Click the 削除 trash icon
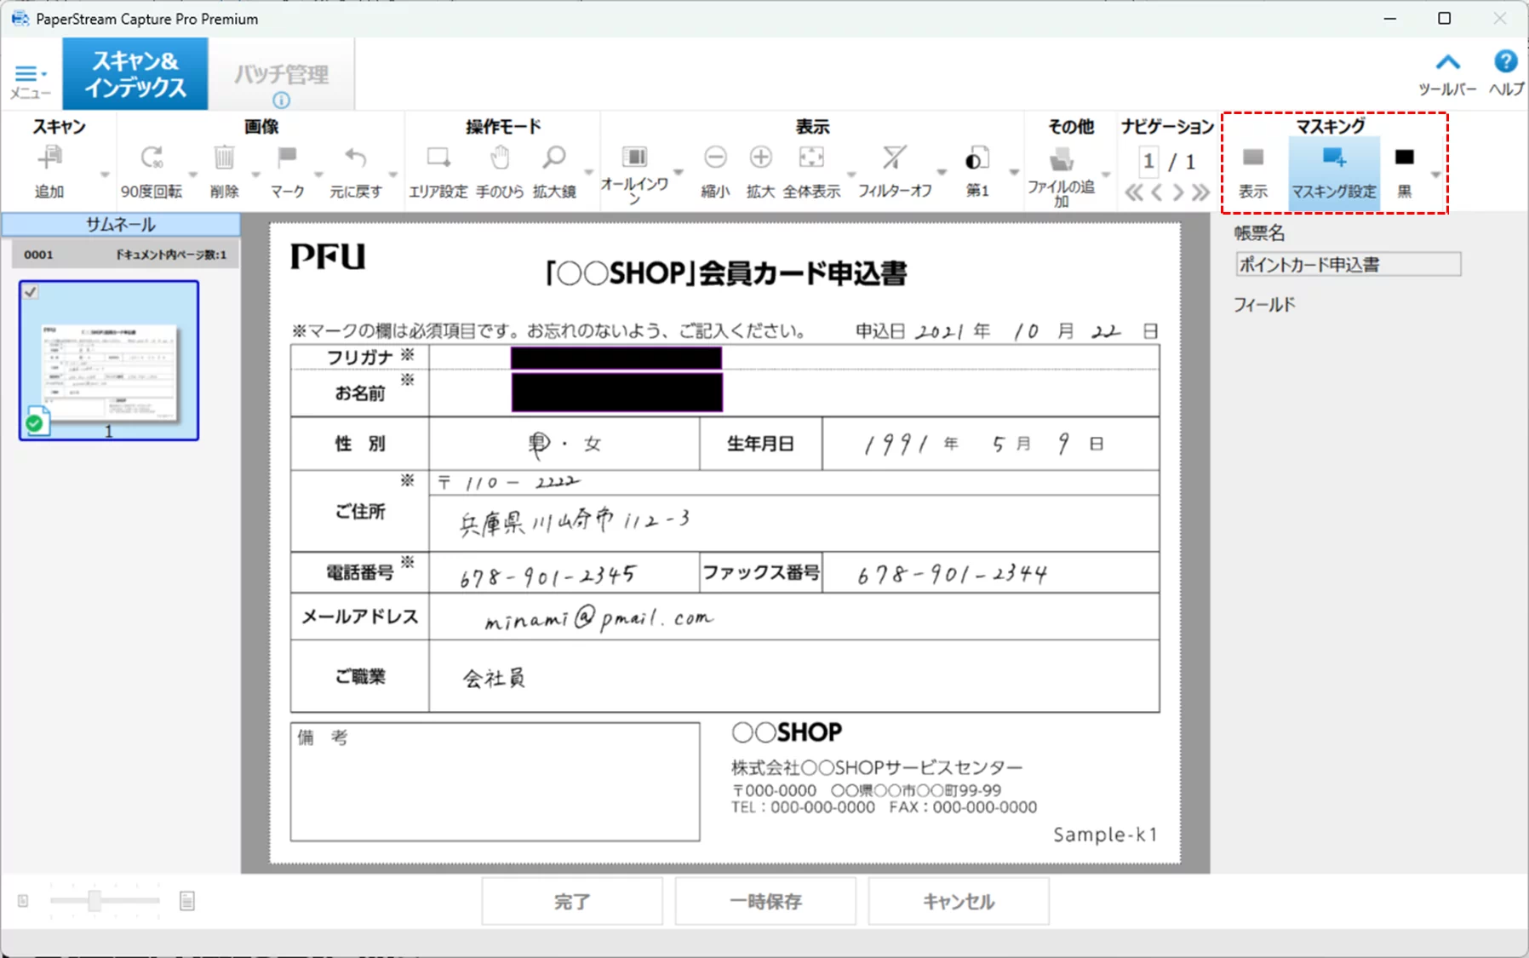Screen dimensions: 1529x958 click(x=224, y=158)
